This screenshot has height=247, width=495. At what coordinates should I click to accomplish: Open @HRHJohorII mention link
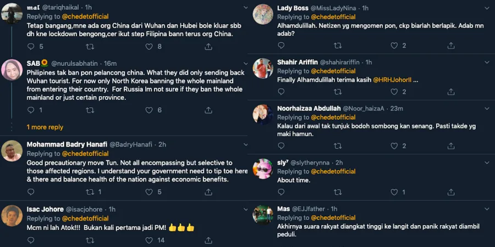point(392,80)
